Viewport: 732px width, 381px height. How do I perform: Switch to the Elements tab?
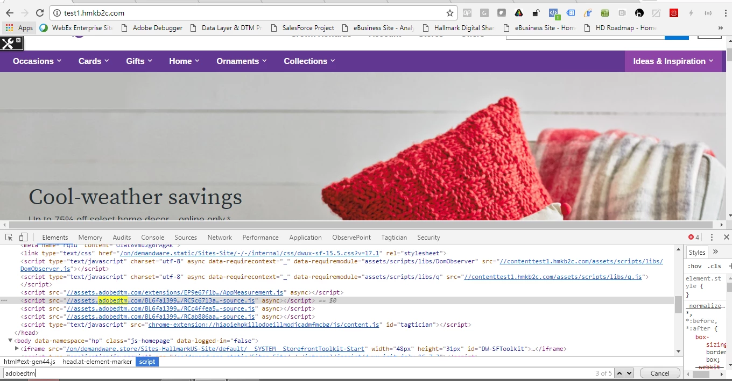click(x=55, y=238)
